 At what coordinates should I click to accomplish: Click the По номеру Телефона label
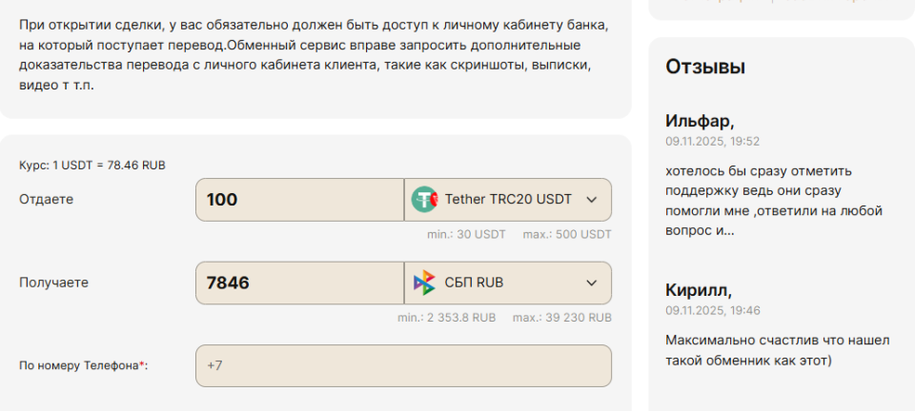point(84,365)
